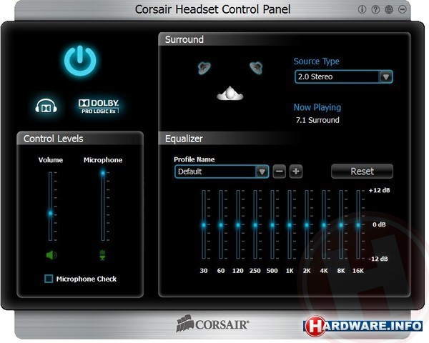Minimize the Corsair control panel

point(402,9)
